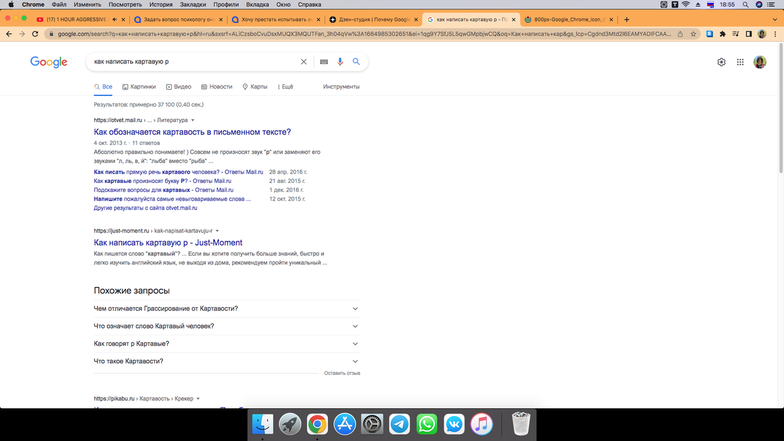Switch to the Новости search tab
The width and height of the screenshot is (784, 441).
tap(217, 86)
